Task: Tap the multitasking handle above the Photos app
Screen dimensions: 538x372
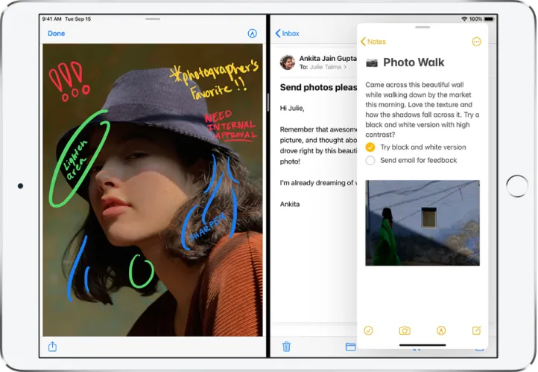Action: (x=152, y=18)
